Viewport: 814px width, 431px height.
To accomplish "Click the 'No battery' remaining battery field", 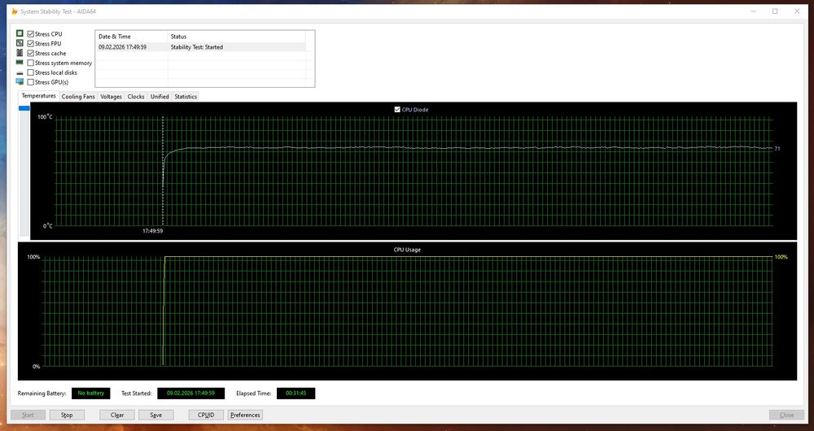I will point(91,393).
